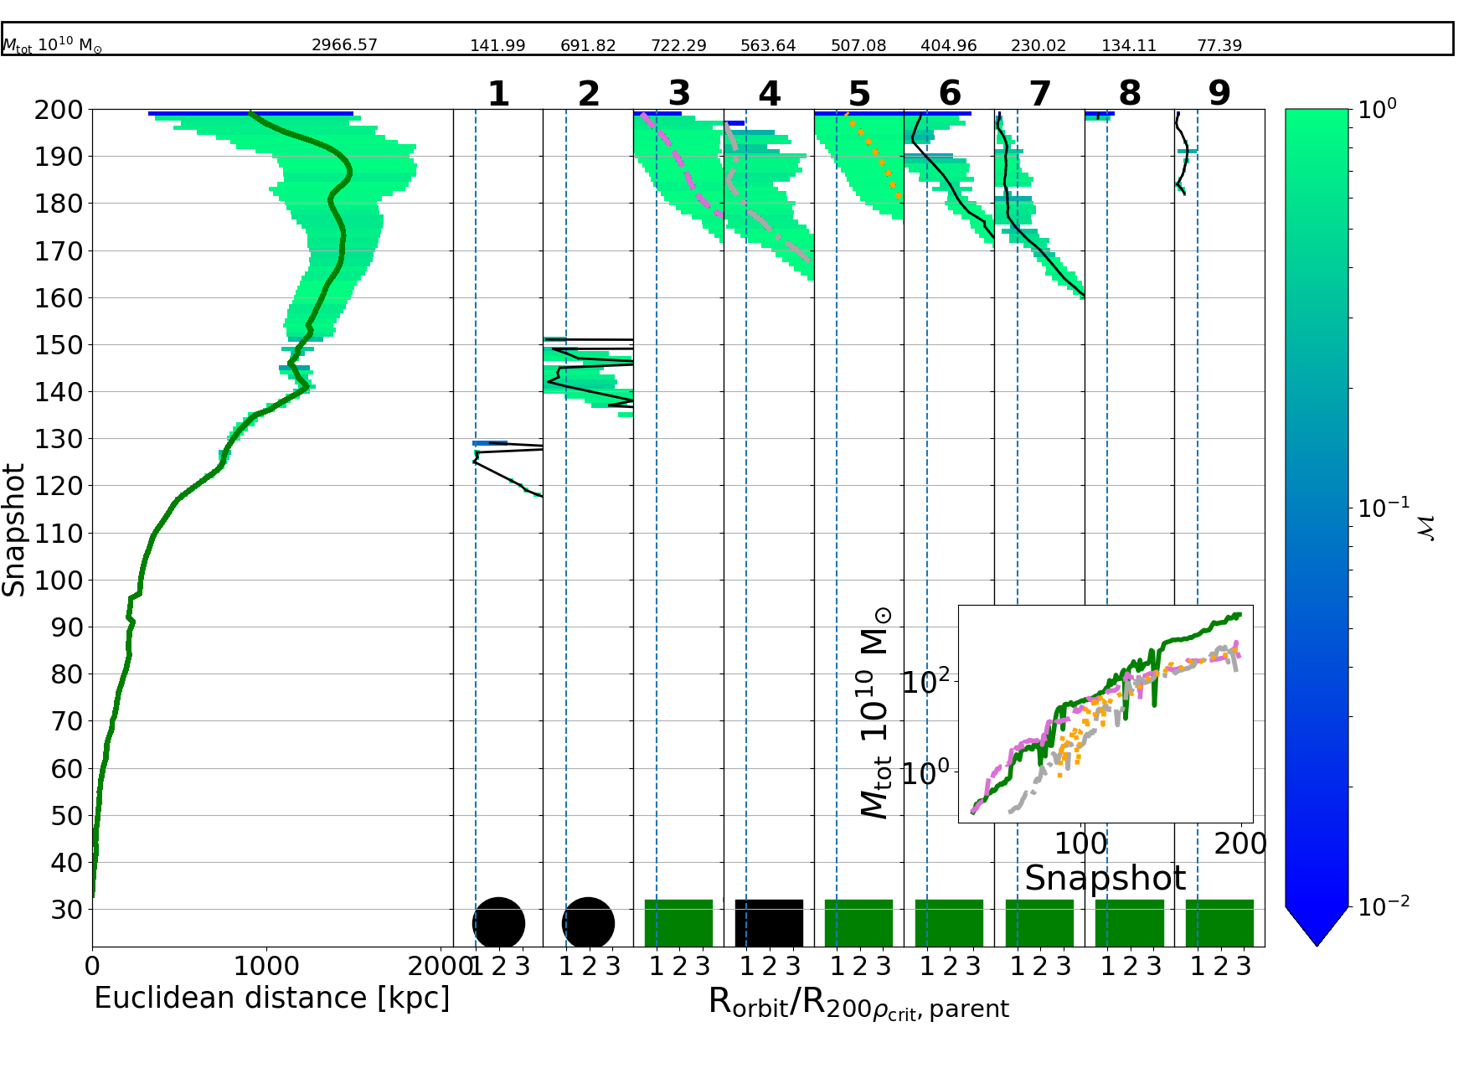Click the panel title number 3
The height and width of the screenshot is (1089, 1474).
(679, 93)
